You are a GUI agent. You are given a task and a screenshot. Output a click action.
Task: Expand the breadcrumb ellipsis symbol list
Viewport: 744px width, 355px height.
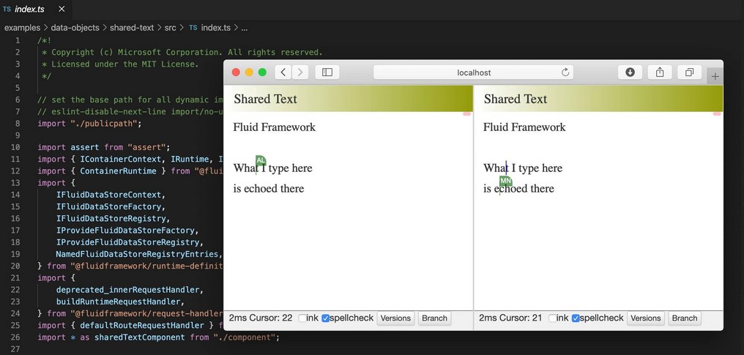pyautogui.click(x=245, y=28)
